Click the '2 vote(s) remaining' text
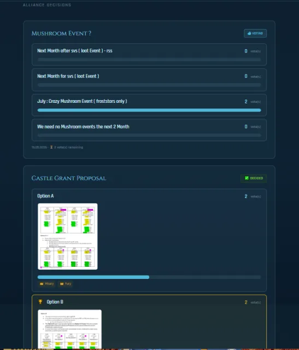Screen dimensions: 299x350 tap(68, 147)
